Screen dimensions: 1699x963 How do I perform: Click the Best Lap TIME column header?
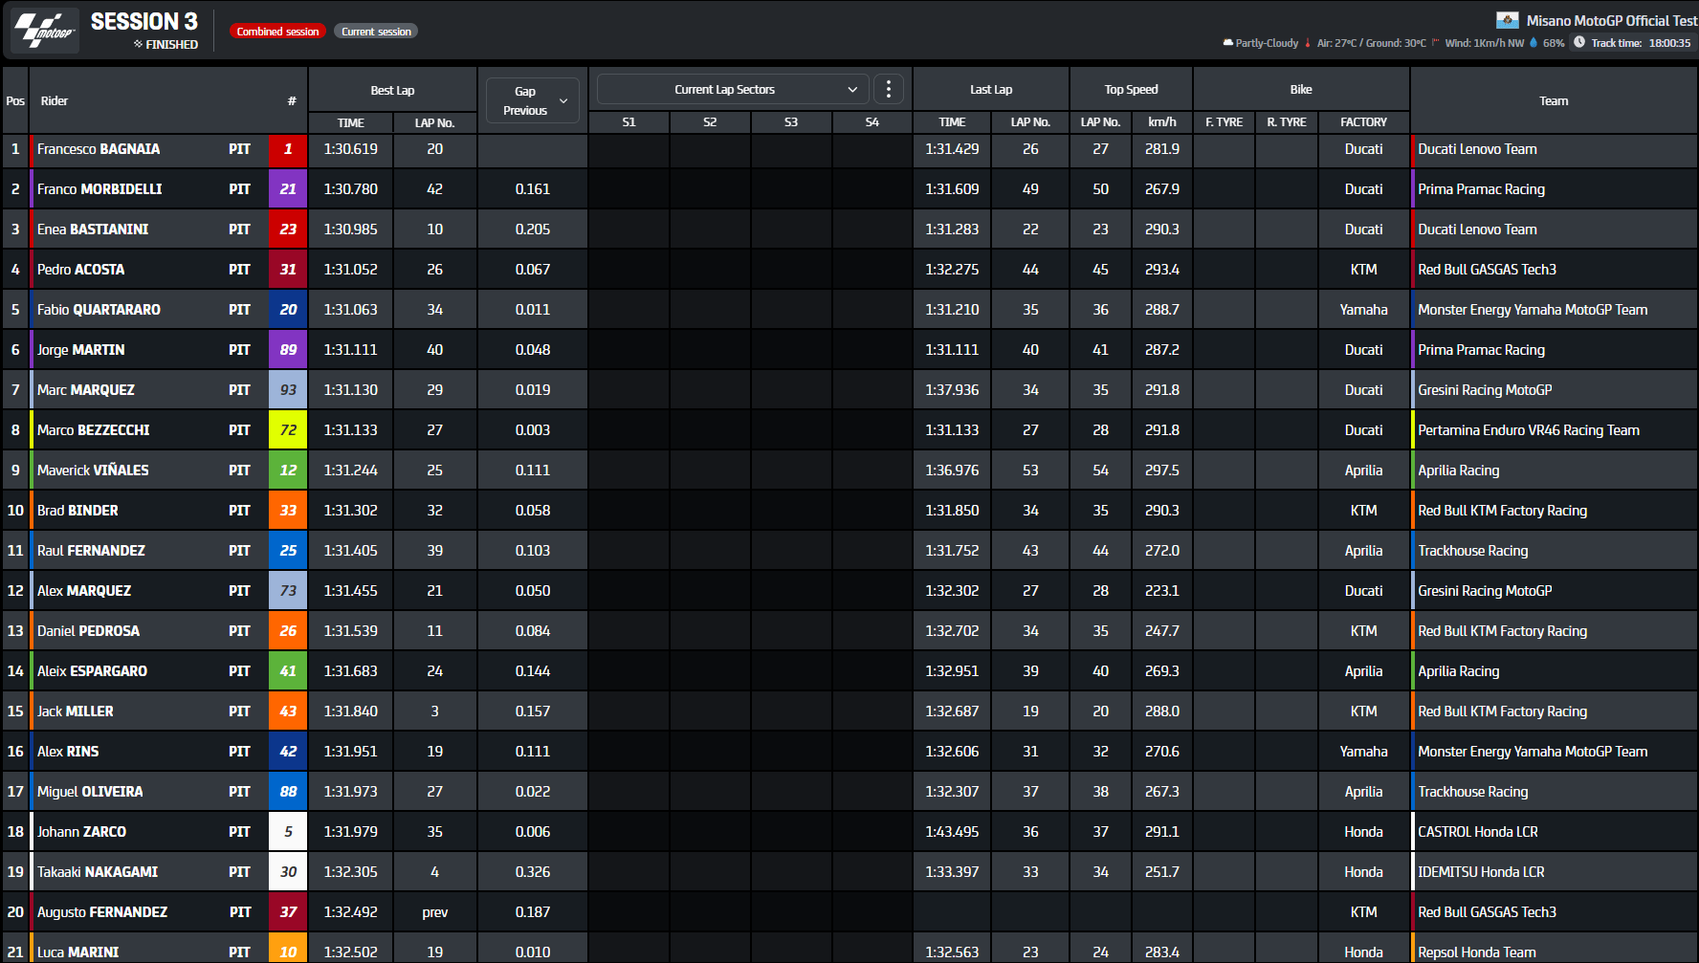(350, 122)
